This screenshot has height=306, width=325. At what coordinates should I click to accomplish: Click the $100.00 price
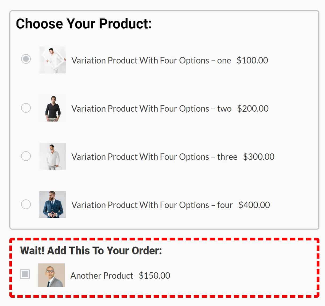[x=252, y=61]
